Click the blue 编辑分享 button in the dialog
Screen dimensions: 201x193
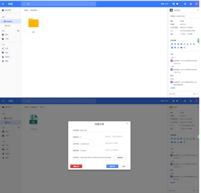point(112,166)
